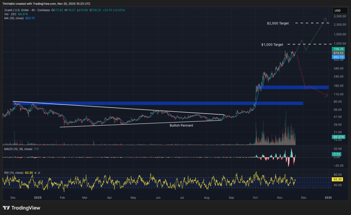Click the yellow 62.30 RSI value label
Screen dimensions: 351x215
click(x=338, y=179)
